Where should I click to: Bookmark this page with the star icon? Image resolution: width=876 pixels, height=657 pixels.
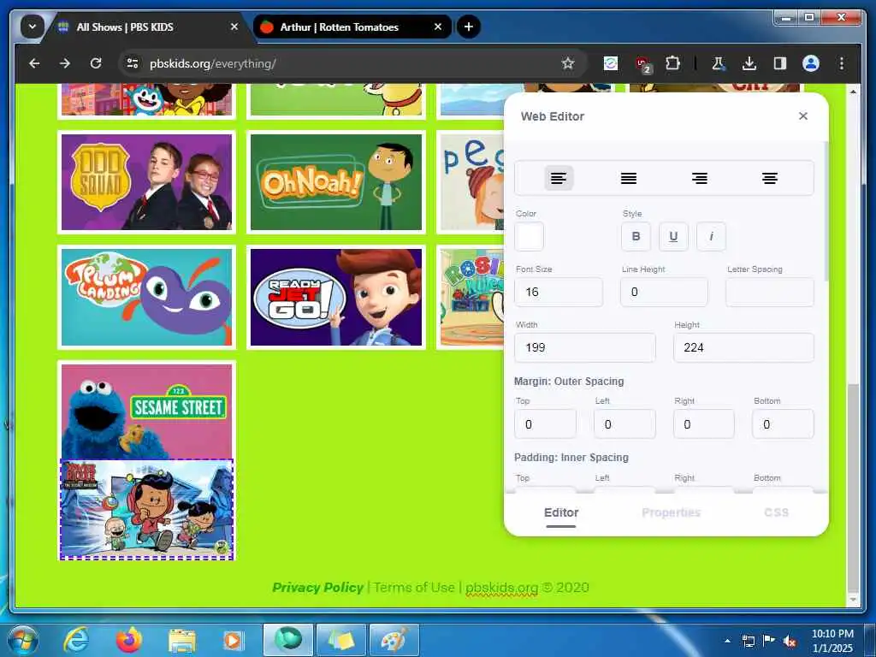[x=568, y=63]
